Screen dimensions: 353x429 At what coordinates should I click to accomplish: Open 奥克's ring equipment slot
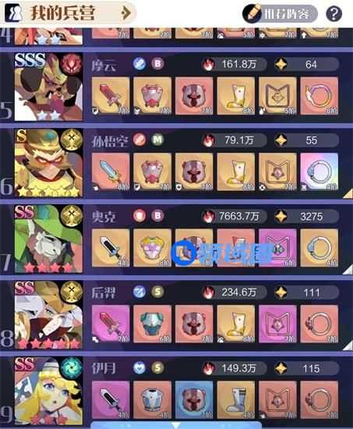tap(319, 248)
